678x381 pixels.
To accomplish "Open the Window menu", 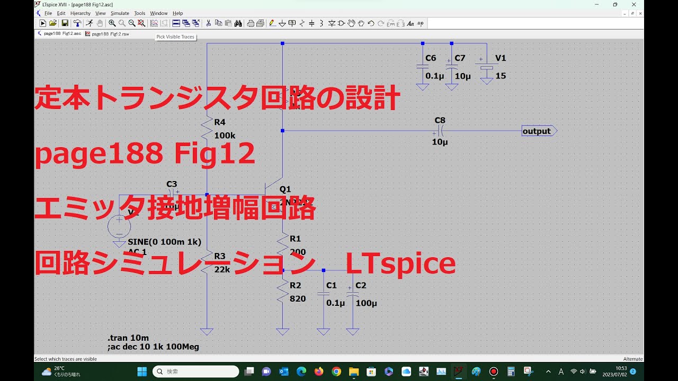I will (159, 13).
